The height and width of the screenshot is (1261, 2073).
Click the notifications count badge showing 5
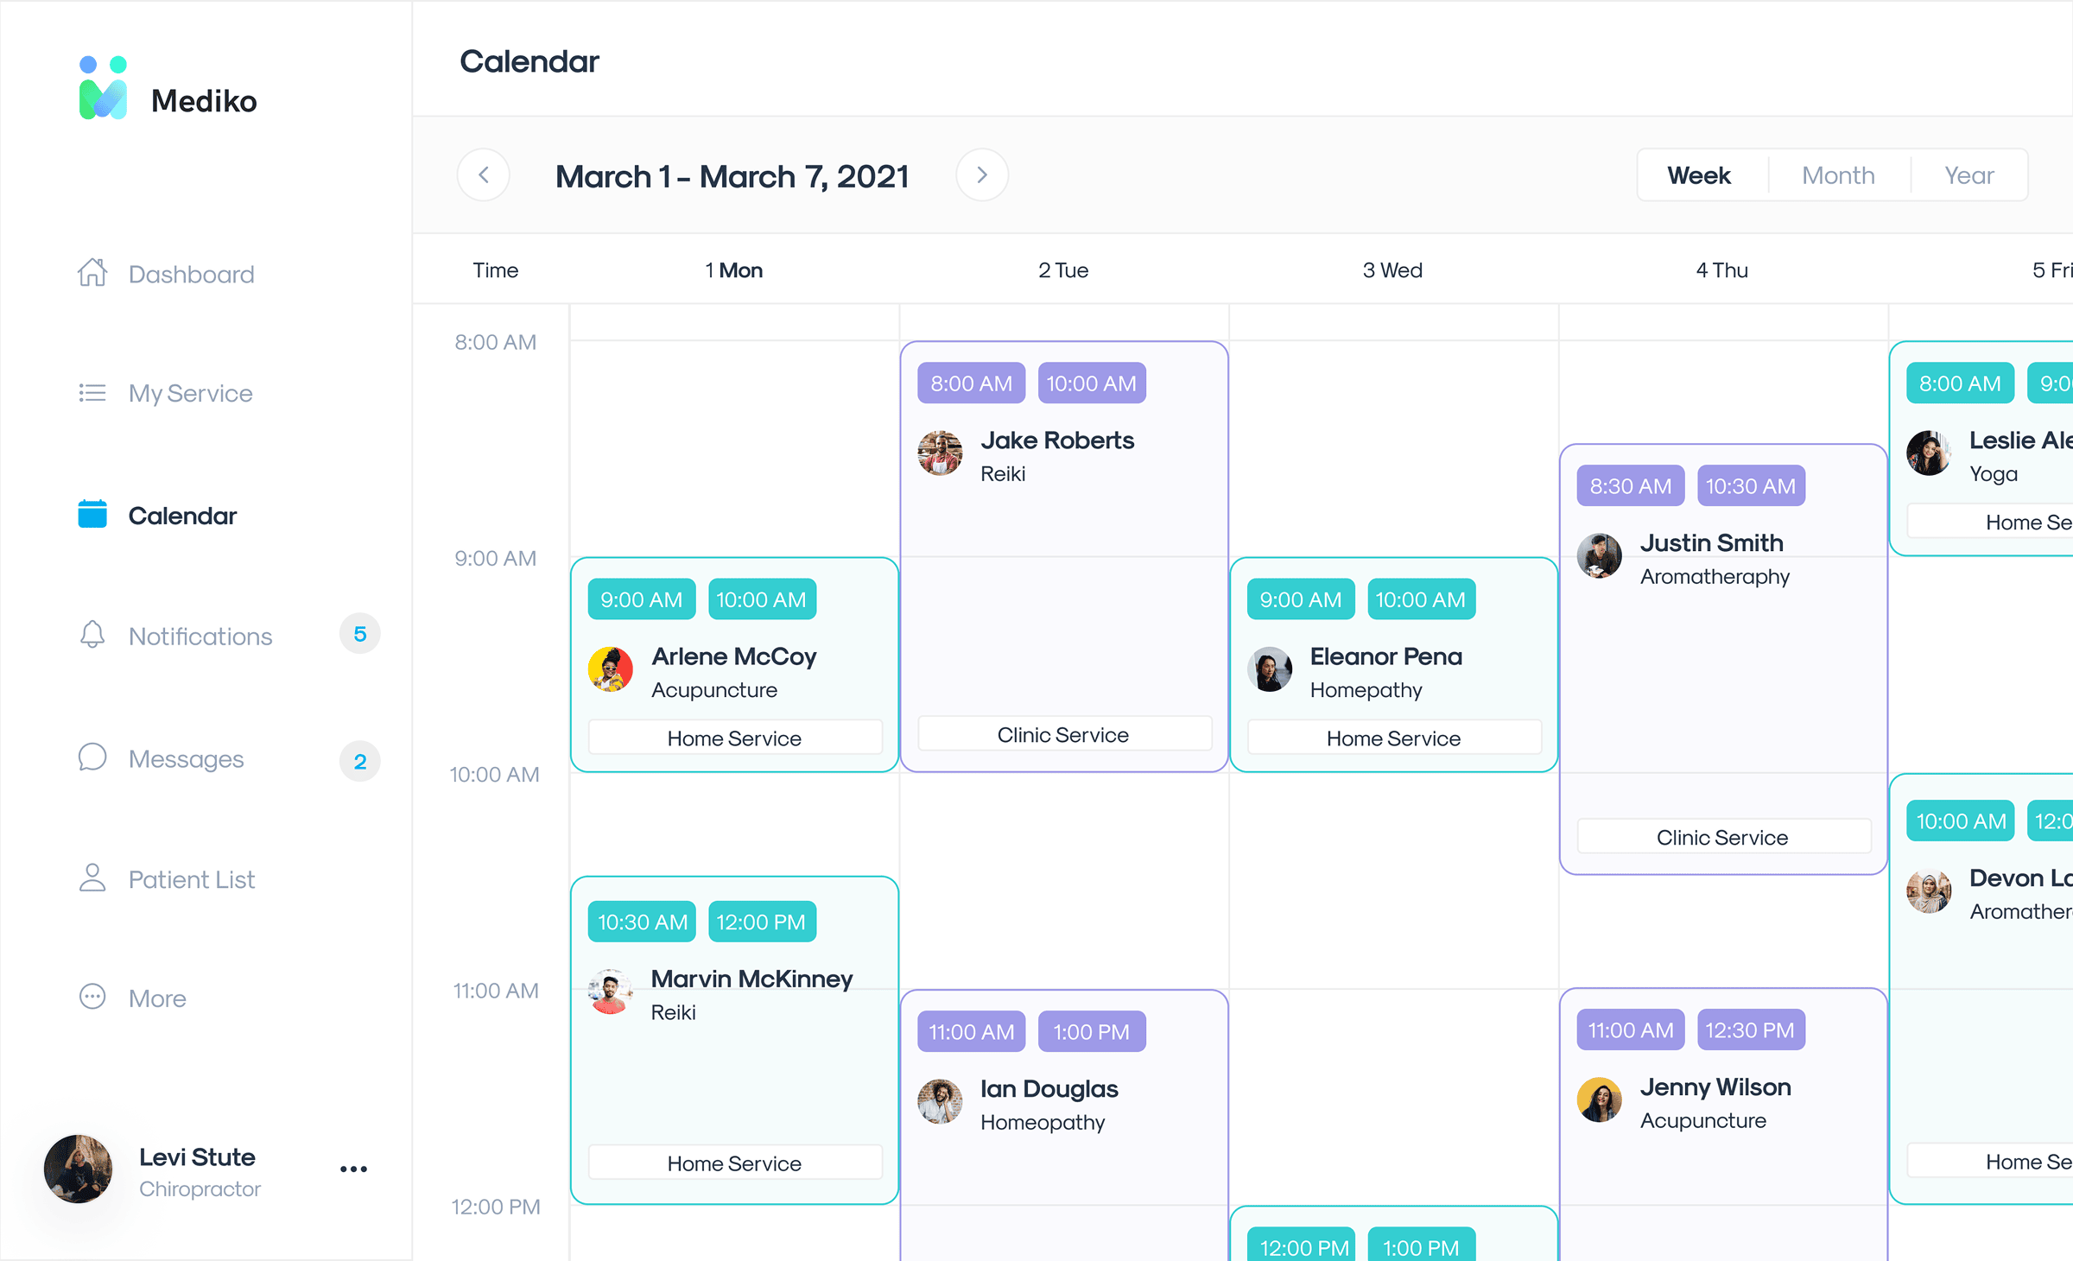(359, 633)
